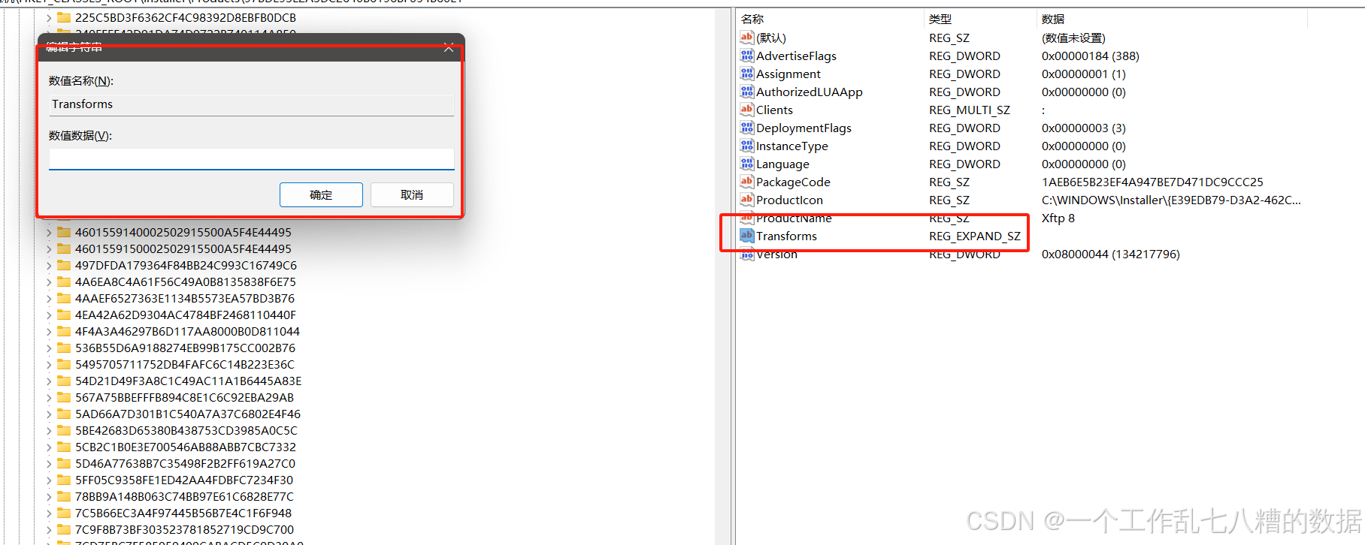Viewport: 1365px width, 545px height.
Task: Select tree key 5AD66A7D301B1C540A7A37C6802E4F46
Action: [x=188, y=414]
